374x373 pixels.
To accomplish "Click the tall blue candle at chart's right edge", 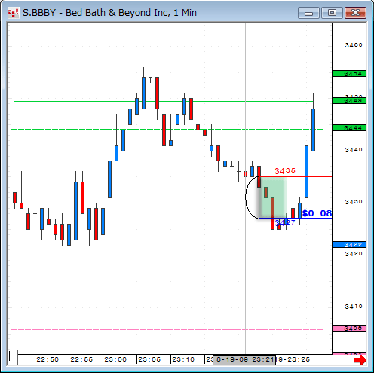I will [x=313, y=130].
